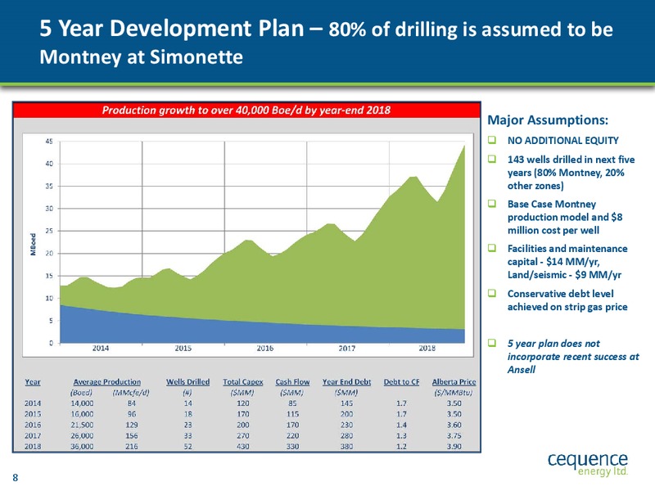Click the '(MMcfe/d)' unit label
The height and width of the screenshot is (491, 655).
(x=131, y=393)
